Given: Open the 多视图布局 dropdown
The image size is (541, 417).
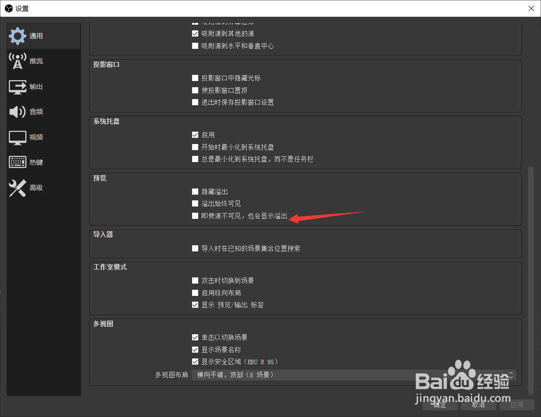Looking at the screenshot, I should [x=354, y=375].
